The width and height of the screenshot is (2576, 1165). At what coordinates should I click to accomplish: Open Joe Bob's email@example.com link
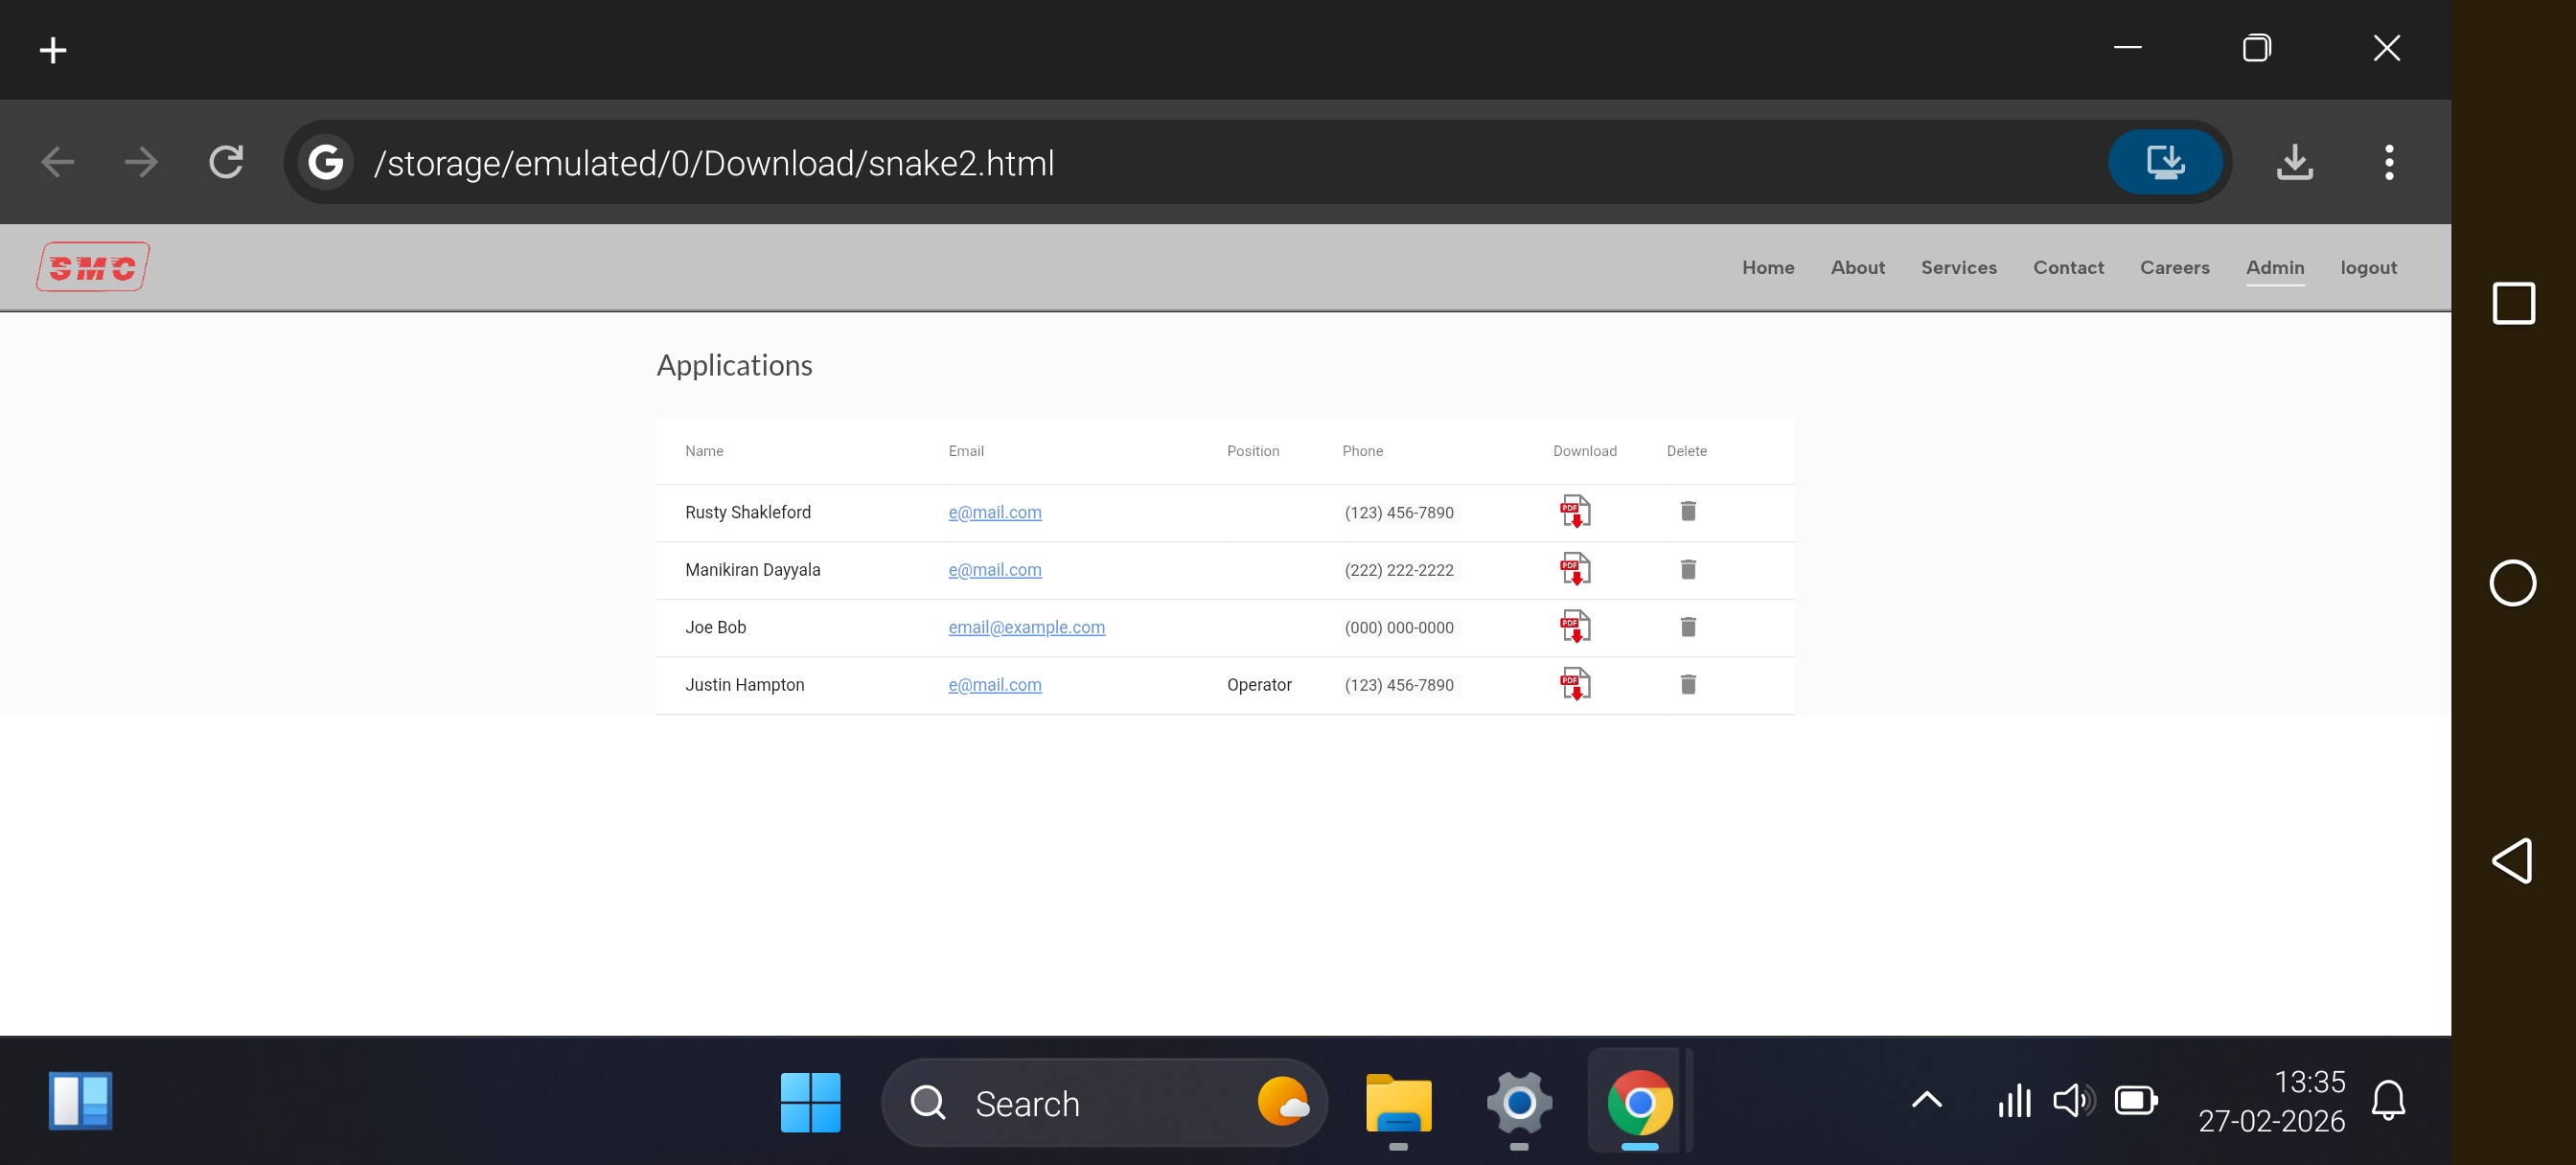point(1026,627)
